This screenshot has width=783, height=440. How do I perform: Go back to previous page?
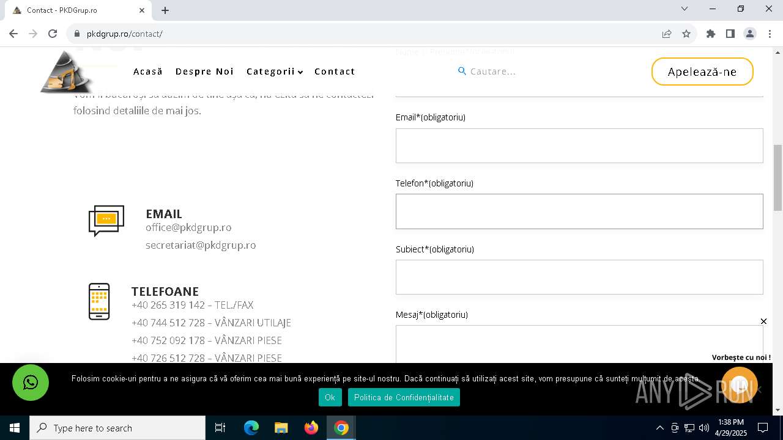click(13, 34)
